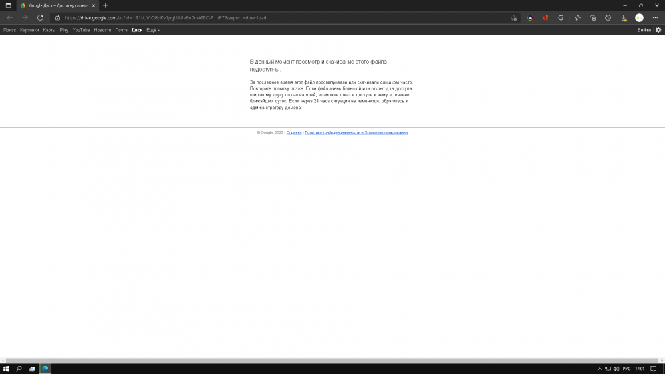Select Диск in Google bar
The height and width of the screenshot is (374, 665).
coord(137,30)
